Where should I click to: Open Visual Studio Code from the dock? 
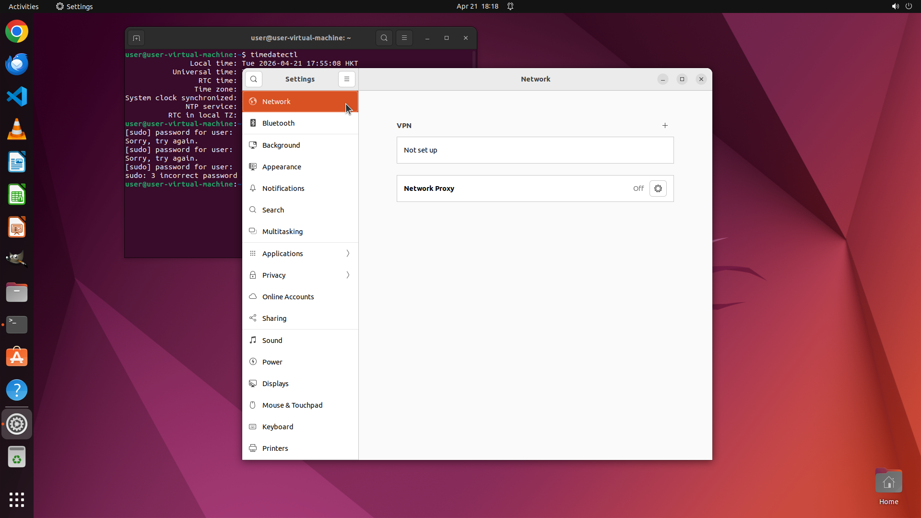[x=17, y=97]
